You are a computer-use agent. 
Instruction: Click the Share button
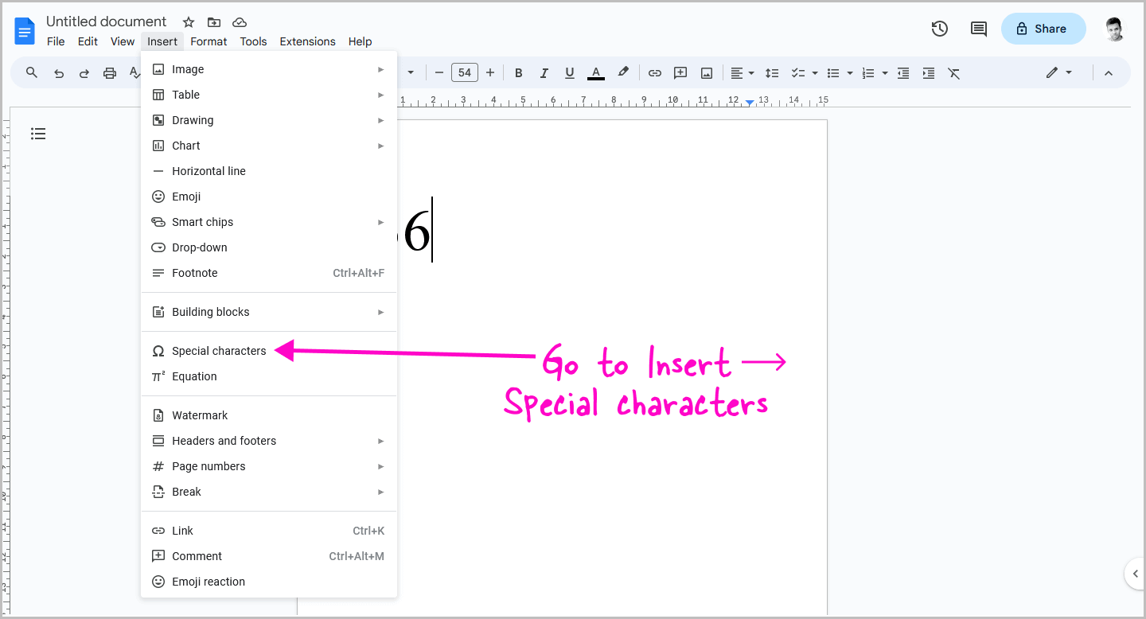pos(1043,28)
